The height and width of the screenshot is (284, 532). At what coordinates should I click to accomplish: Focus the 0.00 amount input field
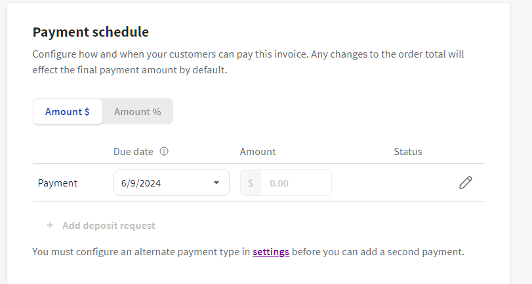295,183
